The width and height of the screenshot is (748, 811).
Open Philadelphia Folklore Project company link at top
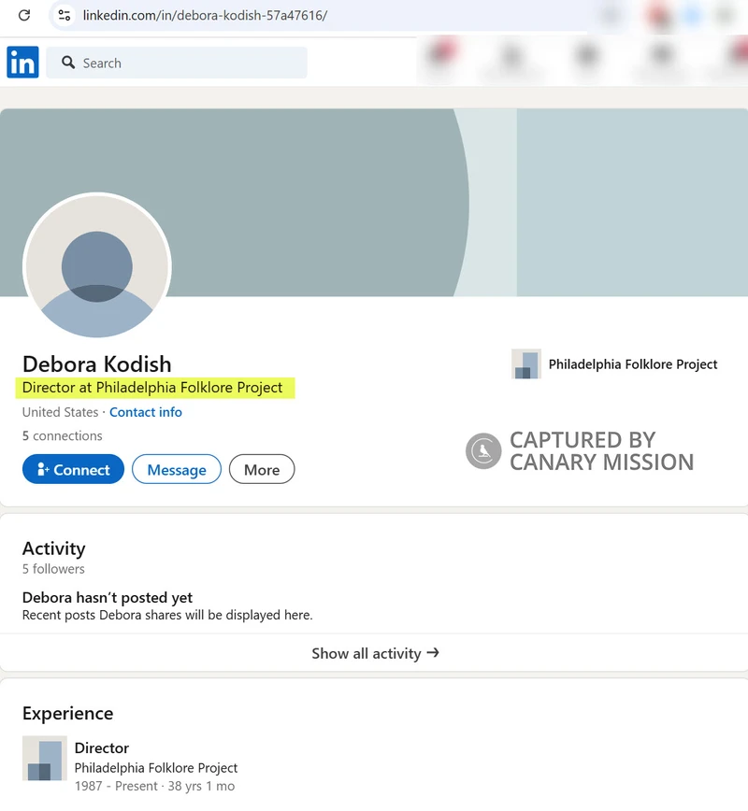(x=633, y=364)
